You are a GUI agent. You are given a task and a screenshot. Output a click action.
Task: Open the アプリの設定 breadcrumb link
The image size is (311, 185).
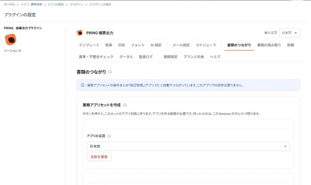point(56,4)
